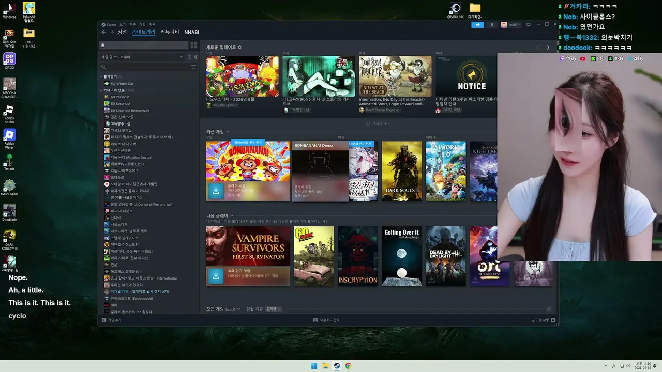Viewport: 662px width, 372px height.
Task: Open Terraria desktop shortcut
Action: point(9,162)
